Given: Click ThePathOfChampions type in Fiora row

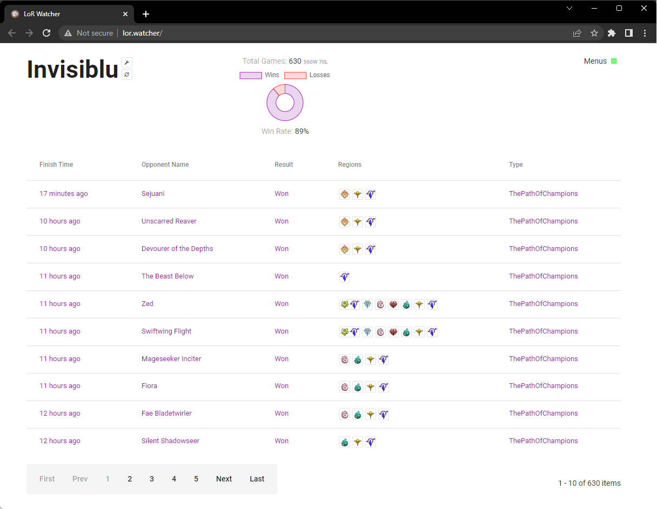Looking at the screenshot, I should pos(544,386).
